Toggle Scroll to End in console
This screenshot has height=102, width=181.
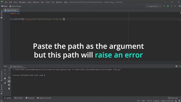(x=9, y=81)
